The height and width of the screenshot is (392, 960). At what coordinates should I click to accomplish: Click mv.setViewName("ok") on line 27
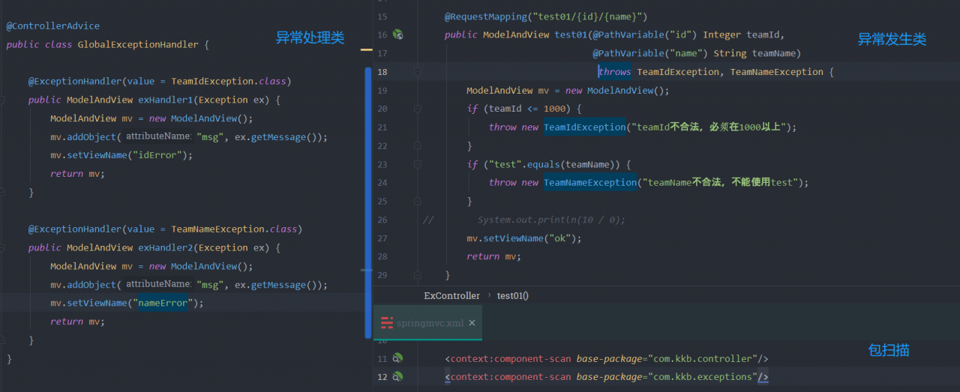pos(524,238)
